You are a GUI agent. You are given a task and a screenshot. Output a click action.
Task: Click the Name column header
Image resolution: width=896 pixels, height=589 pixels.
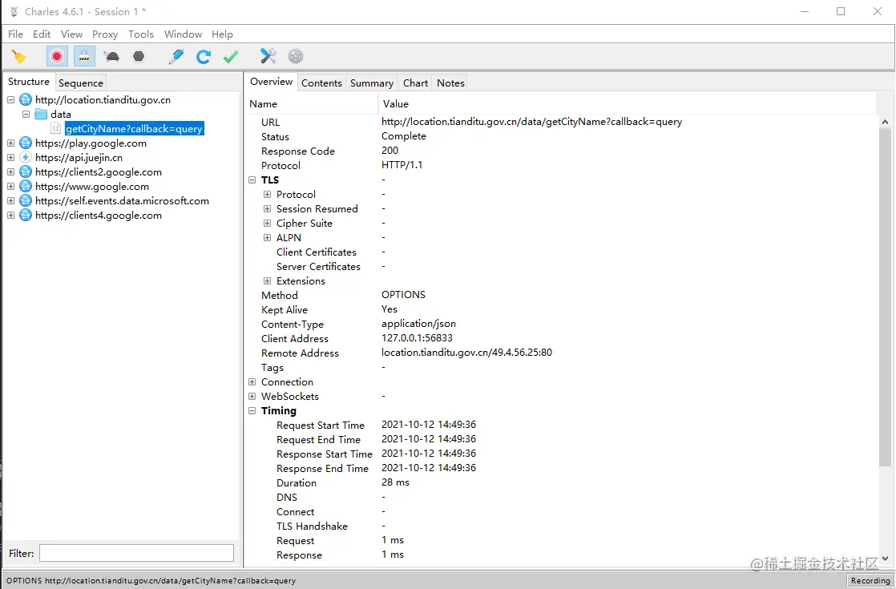pos(312,104)
